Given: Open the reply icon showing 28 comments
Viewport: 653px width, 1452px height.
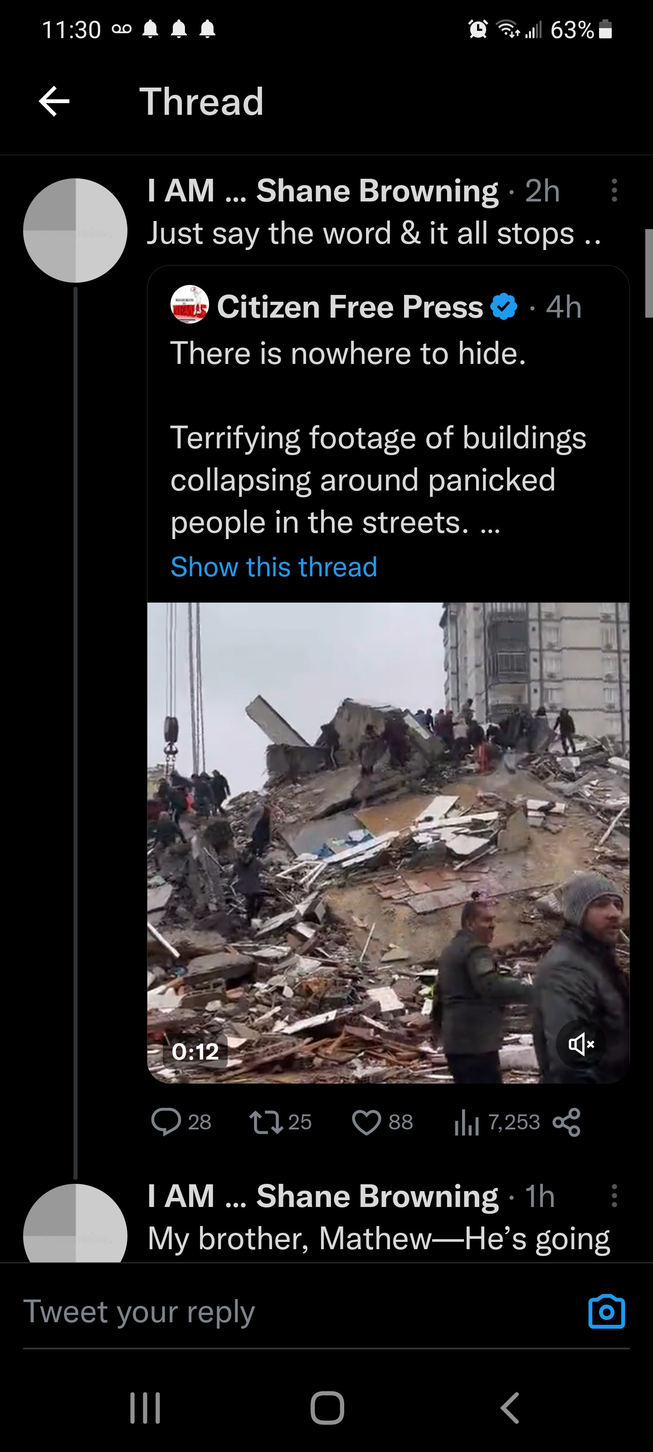Looking at the screenshot, I should pos(166,1122).
